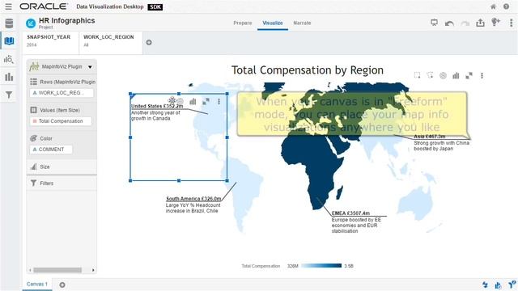Image resolution: width=518 pixels, height=291 pixels.
Task: Maximize the selected United States visualization
Action: (x=206, y=101)
